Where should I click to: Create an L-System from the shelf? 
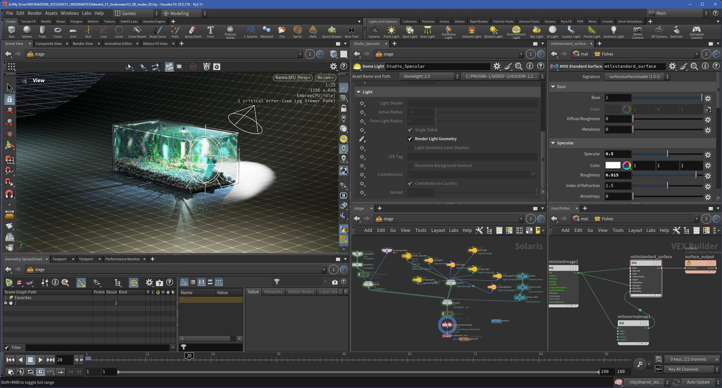250,32
